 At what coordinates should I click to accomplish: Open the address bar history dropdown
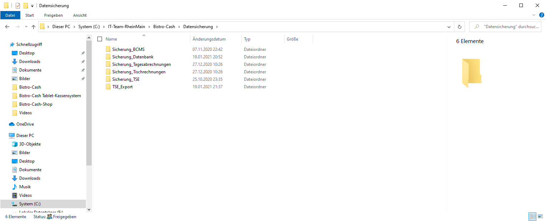point(449,27)
